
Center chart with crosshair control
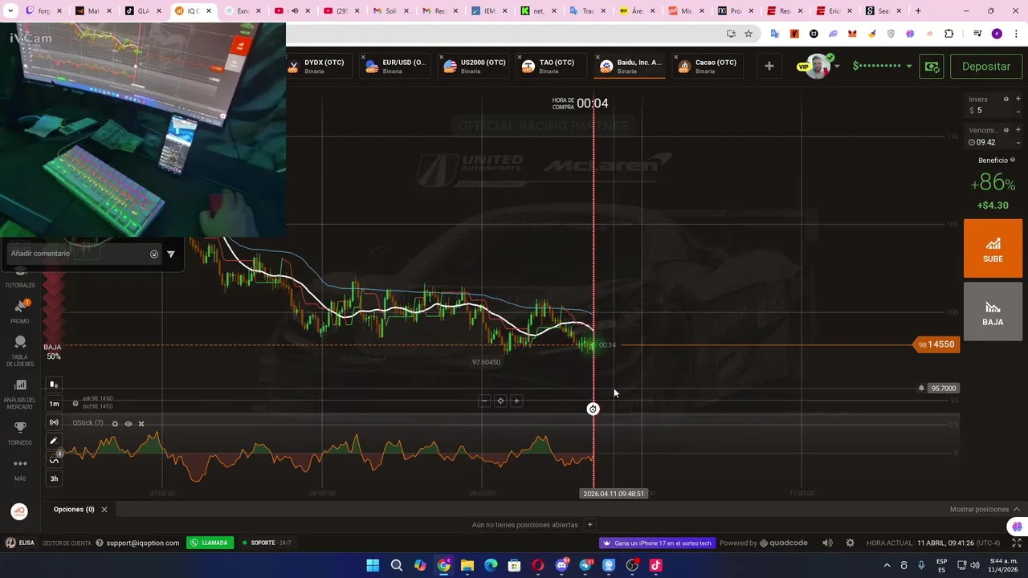500,401
